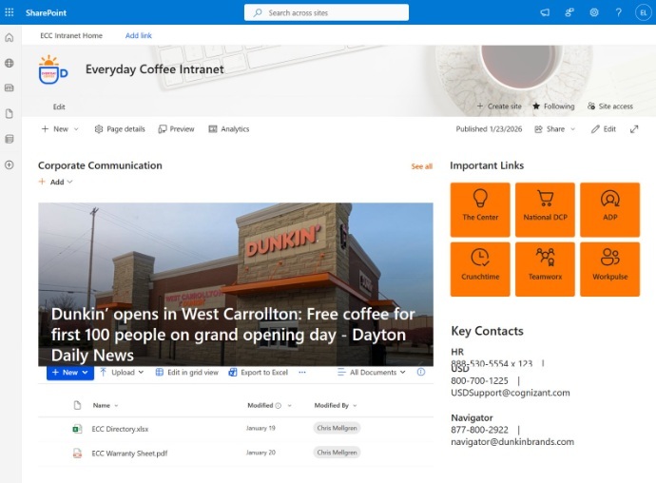Screen dimensions: 656x483
Task: Click Edit in grid view
Action: (x=187, y=372)
